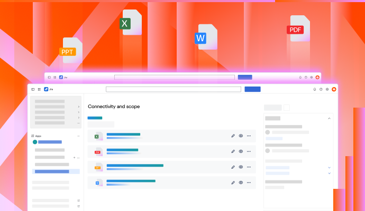Open more options for the Word file row
365x211 pixels.
(x=249, y=183)
